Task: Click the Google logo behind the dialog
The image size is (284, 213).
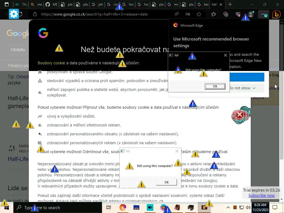Action: pos(18,33)
